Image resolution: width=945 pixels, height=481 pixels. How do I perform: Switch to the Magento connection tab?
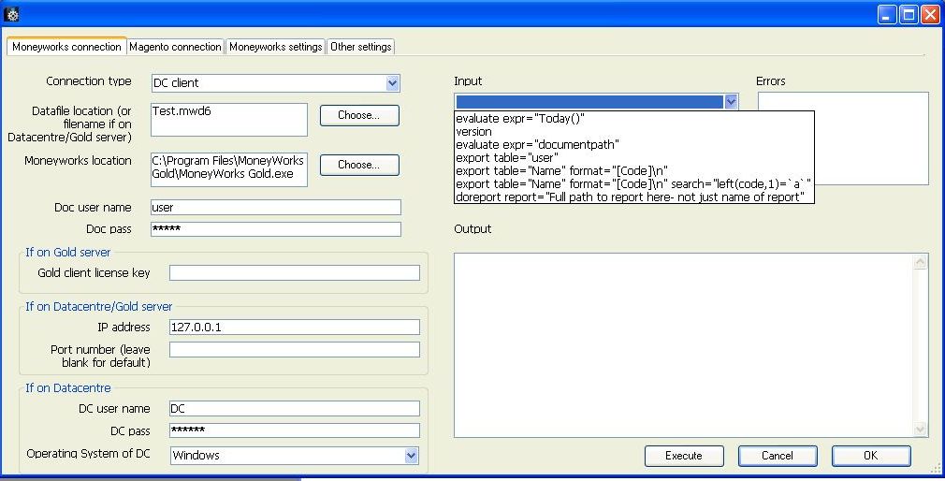coord(175,47)
